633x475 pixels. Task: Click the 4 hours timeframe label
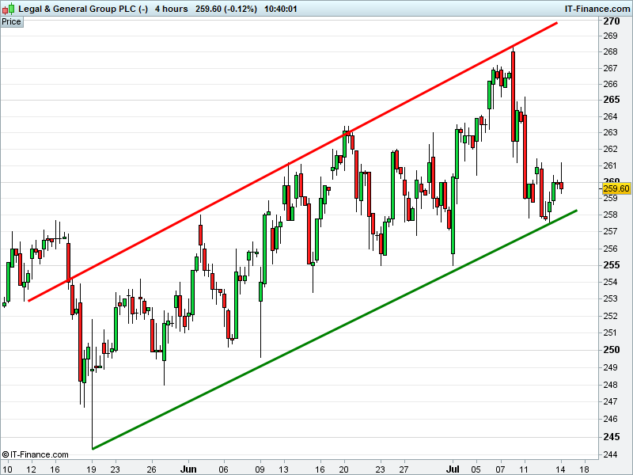click(x=172, y=9)
